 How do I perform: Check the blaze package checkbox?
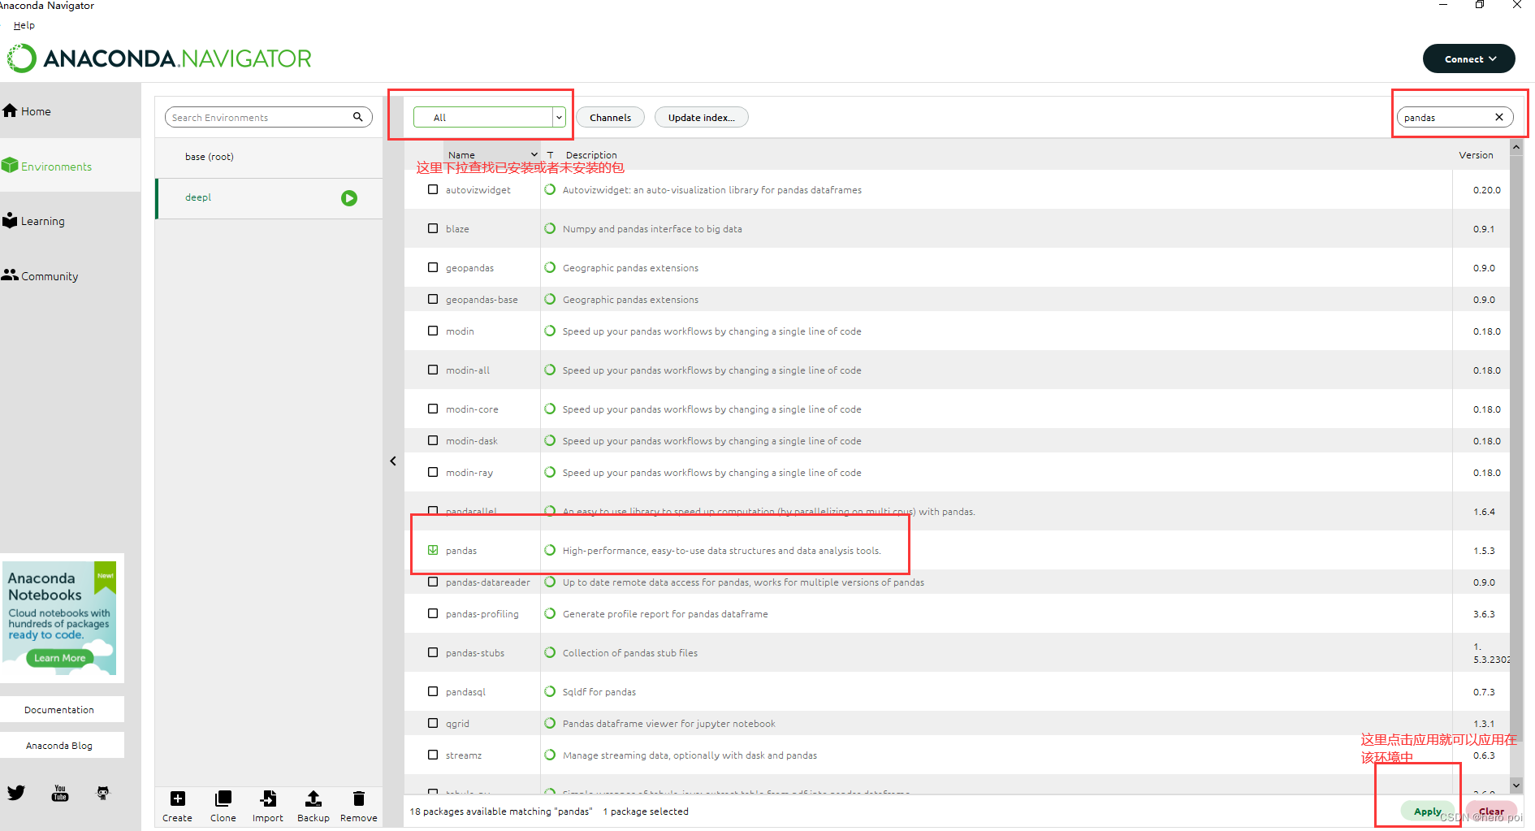point(433,228)
